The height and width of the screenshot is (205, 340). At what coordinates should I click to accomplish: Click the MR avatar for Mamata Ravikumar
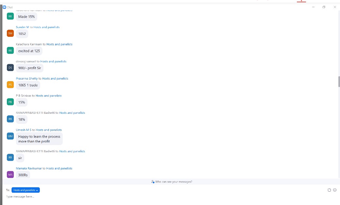[10, 175]
